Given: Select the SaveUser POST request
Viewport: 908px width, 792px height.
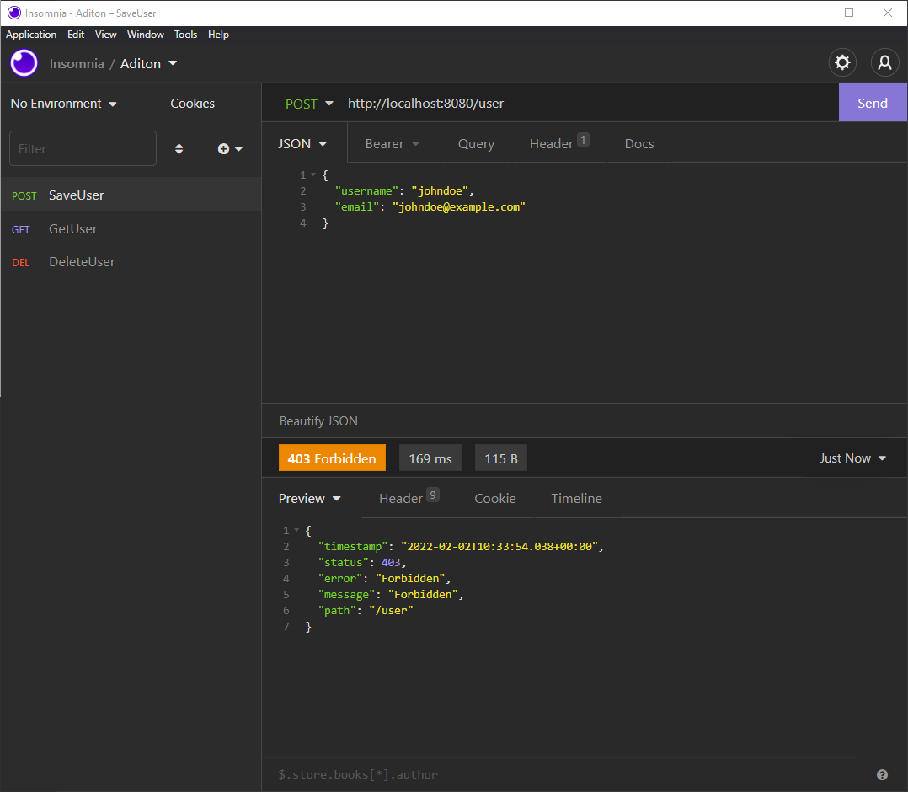Looking at the screenshot, I should [x=131, y=195].
